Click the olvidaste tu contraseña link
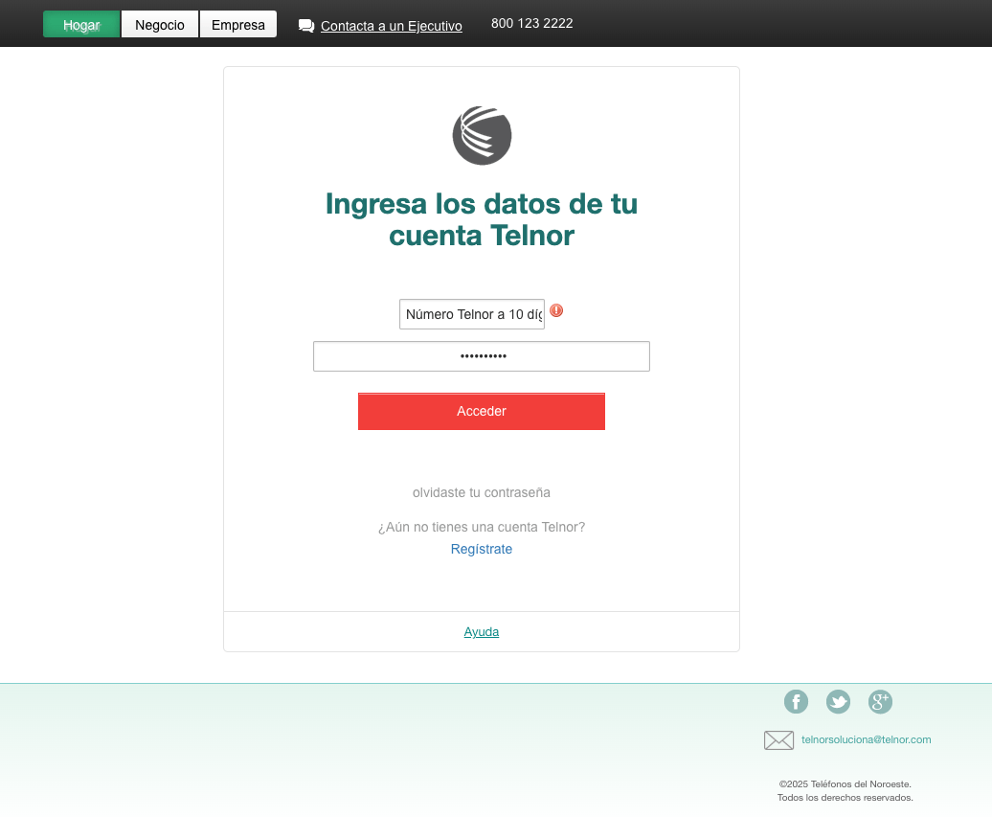992x817 pixels. coord(481,492)
